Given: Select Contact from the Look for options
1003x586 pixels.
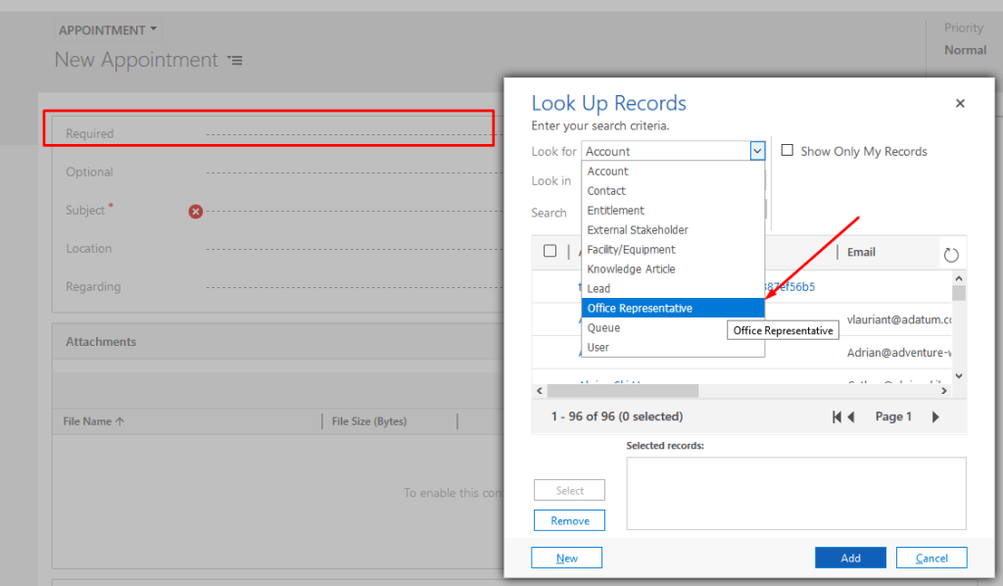Looking at the screenshot, I should [607, 190].
